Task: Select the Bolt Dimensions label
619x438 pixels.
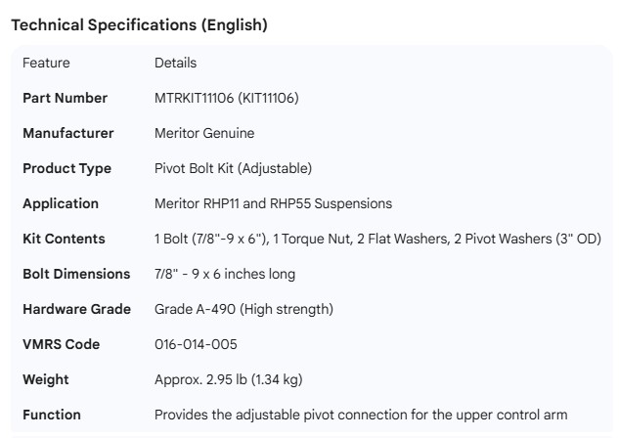Action: 76,274
